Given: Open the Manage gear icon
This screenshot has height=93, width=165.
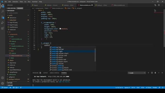Looking at the screenshot, I should 3,83.
